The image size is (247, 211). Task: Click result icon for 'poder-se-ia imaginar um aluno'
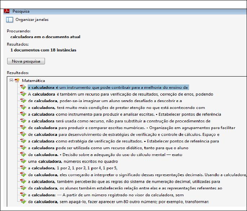point(23,100)
